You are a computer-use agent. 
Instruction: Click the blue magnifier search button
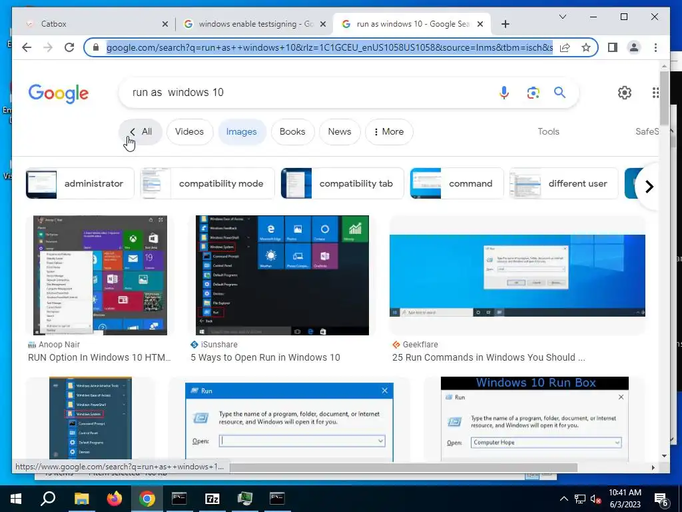tap(559, 92)
